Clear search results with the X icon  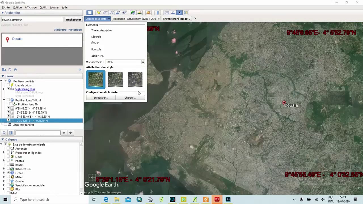point(80,70)
